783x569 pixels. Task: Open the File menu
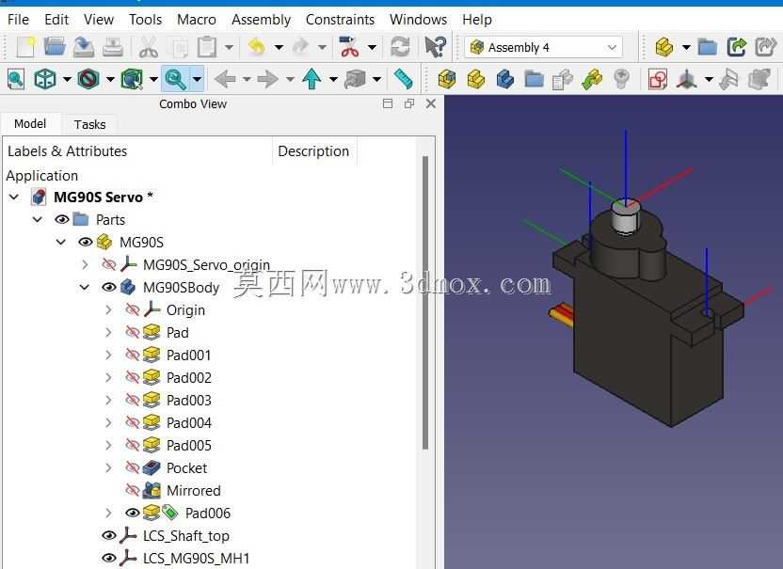click(18, 20)
